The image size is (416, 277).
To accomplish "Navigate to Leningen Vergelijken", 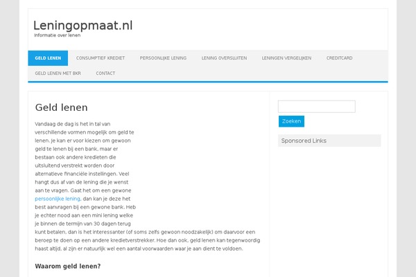I will pyautogui.click(x=286, y=58).
